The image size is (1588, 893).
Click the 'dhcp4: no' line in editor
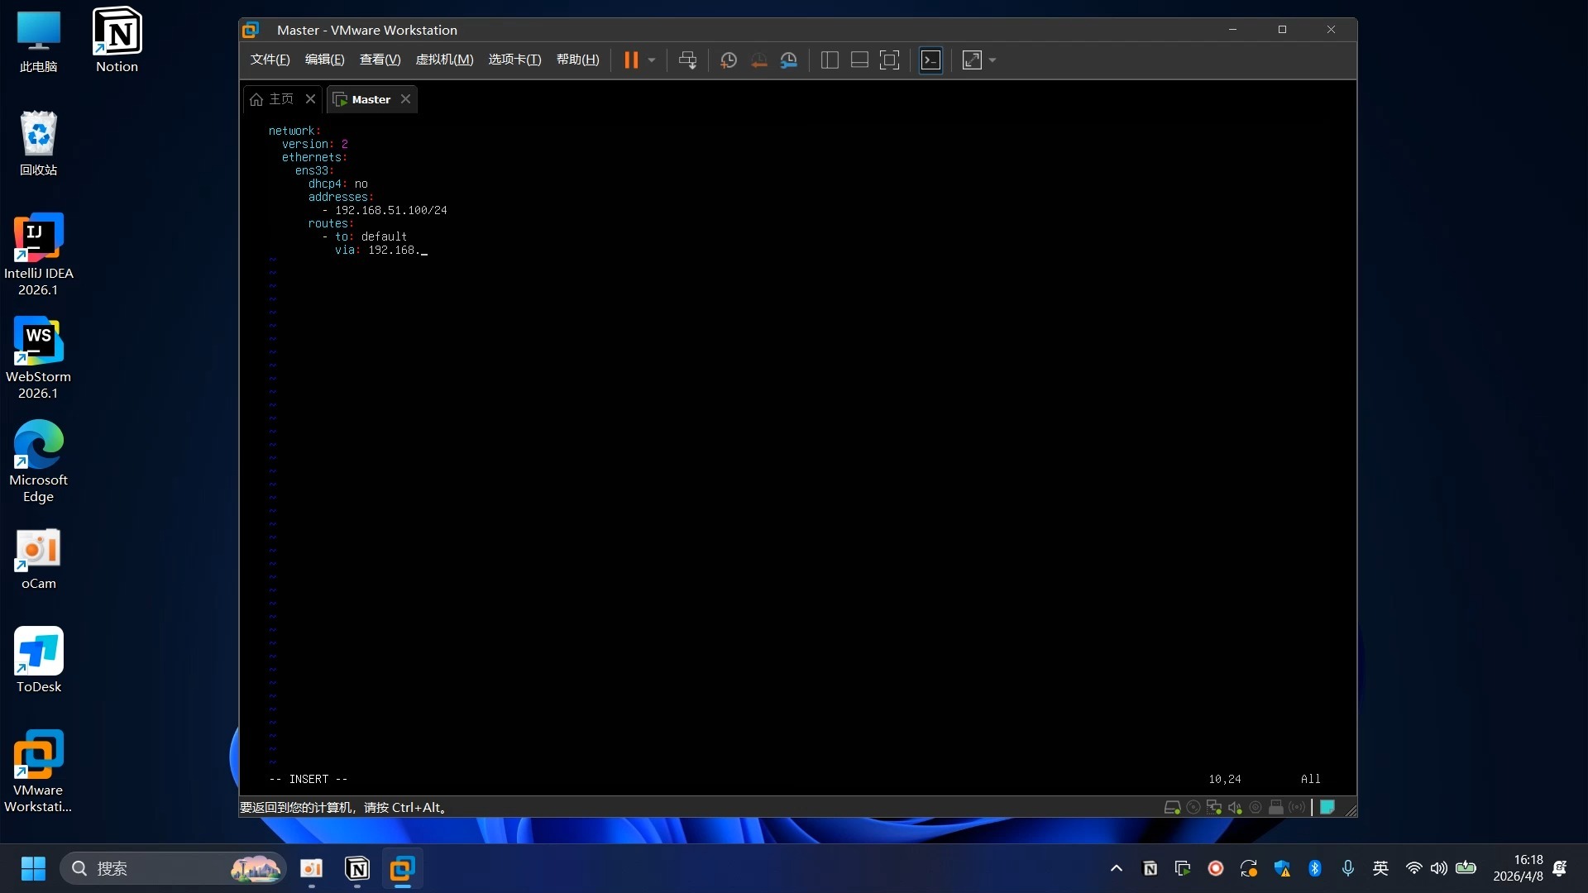coord(338,184)
